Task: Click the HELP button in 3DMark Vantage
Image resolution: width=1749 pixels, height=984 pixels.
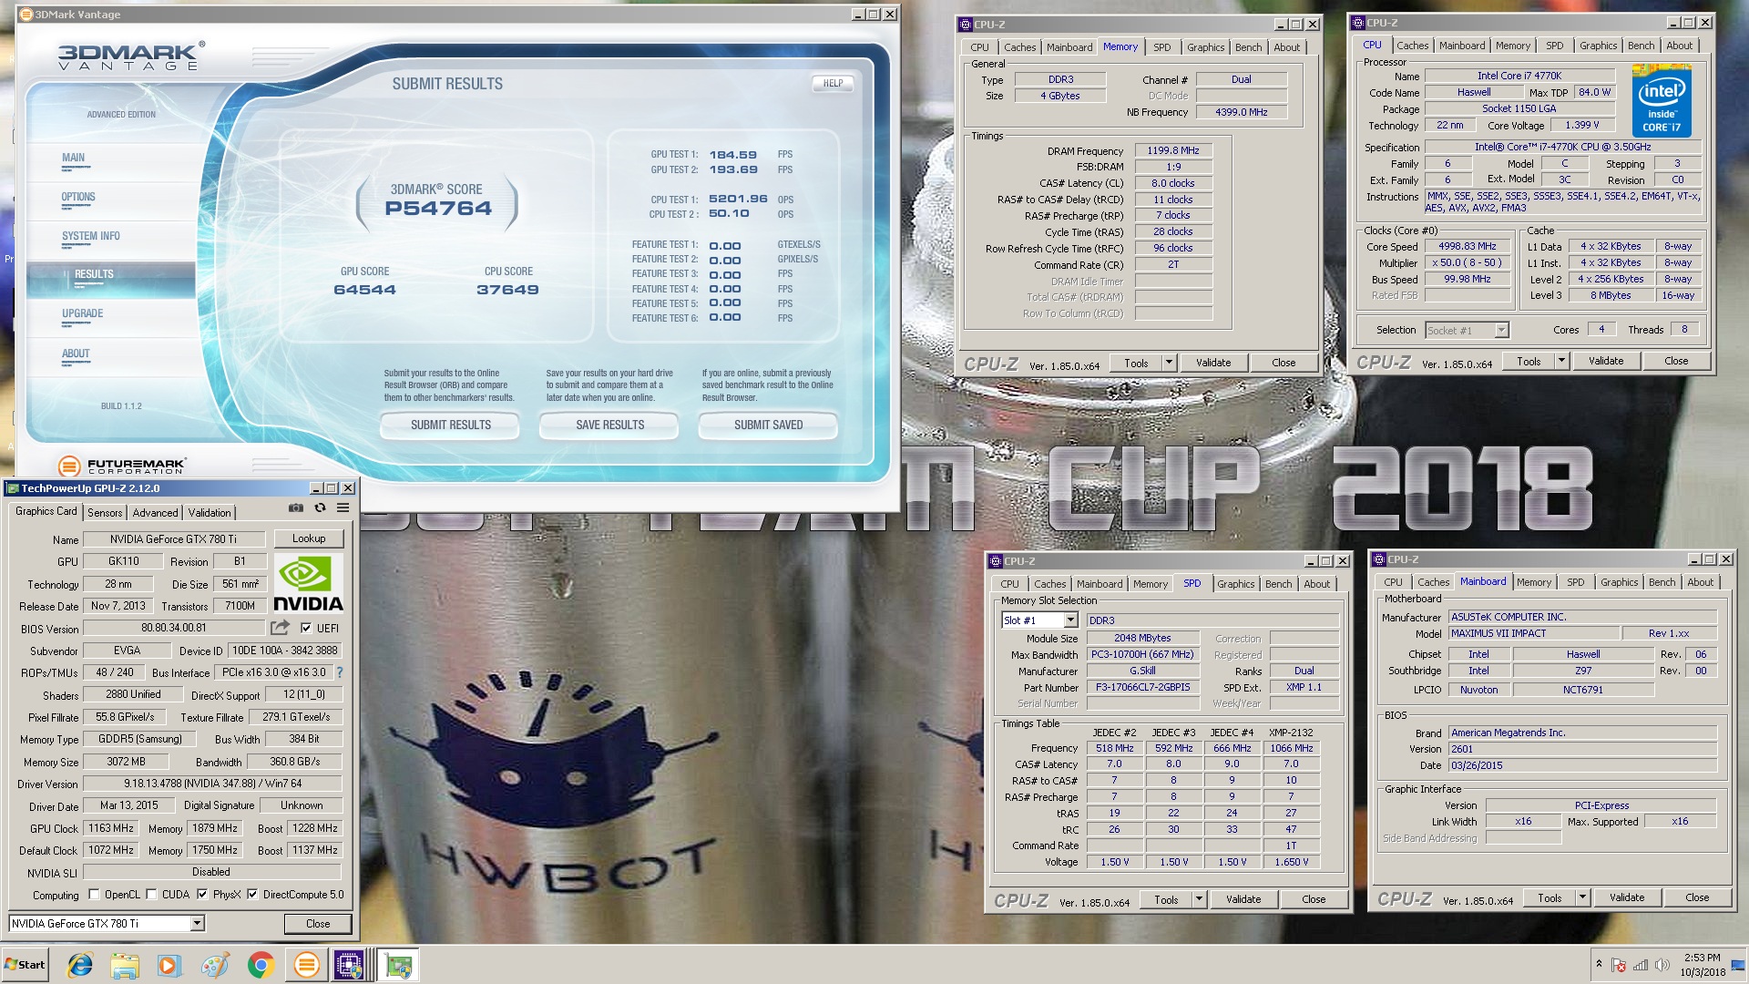Action: [x=833, y=83]
